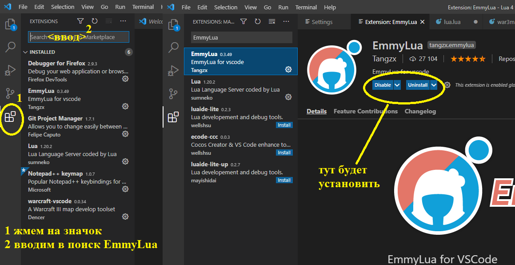The image size is (515, 265).
Task: Click Tangzx publisher link
Action: (384, 59)
